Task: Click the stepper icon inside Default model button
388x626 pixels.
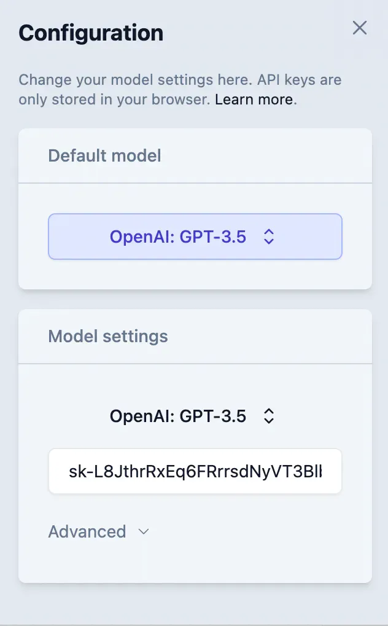Action: pyautogui.click(x=269, y=237)
